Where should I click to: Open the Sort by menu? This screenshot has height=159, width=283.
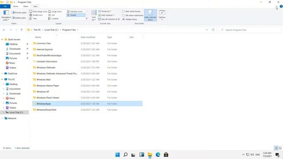click(x=94, y=15)
